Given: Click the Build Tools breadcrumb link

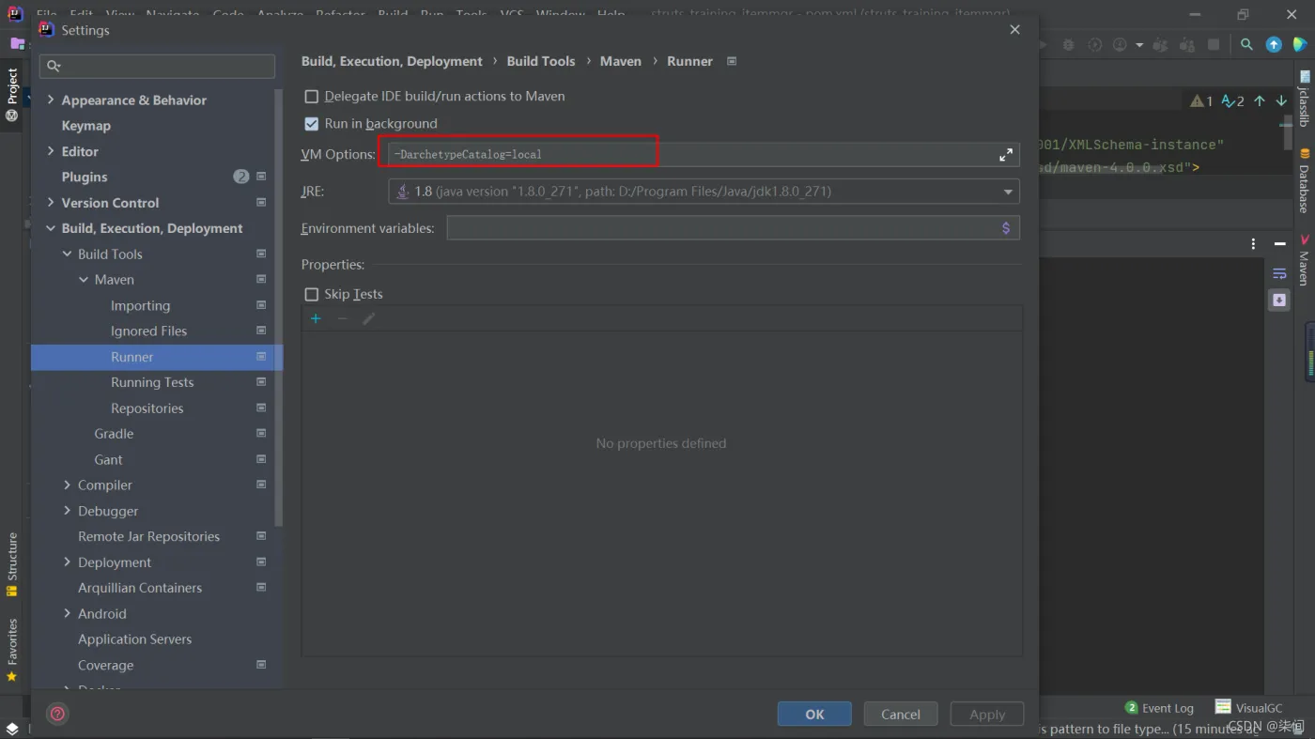Looking at the screenshot, I should pos(541,61).
